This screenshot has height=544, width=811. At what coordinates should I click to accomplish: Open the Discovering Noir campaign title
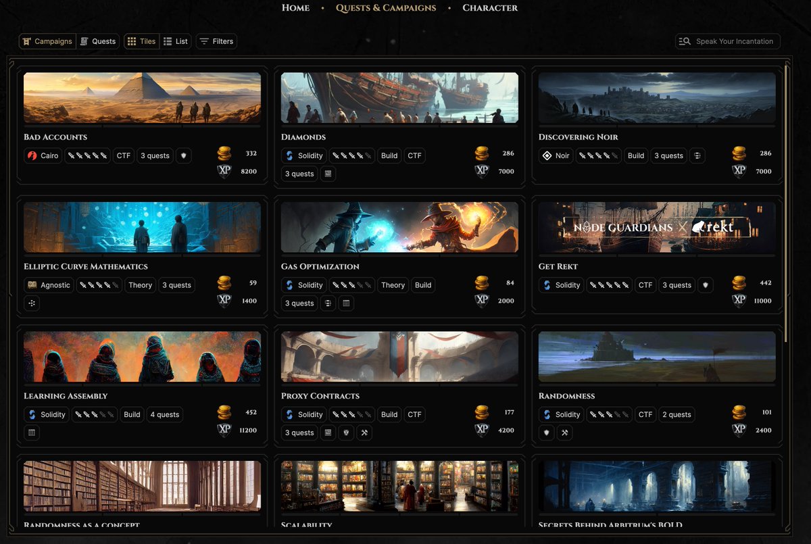(x=579, y=137)
